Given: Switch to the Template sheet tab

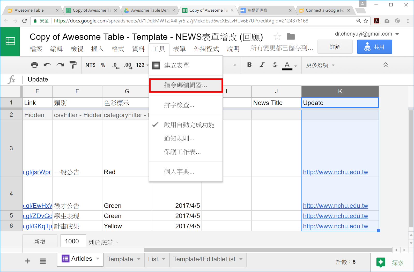Looking at the screenshot, I should click(120, 259).
